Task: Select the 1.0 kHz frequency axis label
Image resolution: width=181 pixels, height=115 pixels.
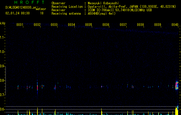Action: tap(2, 52)
